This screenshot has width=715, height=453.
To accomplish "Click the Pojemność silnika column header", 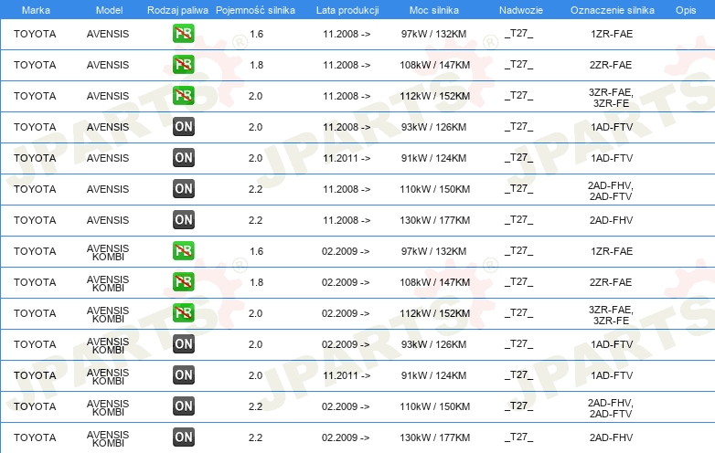I will coord(255,9).
